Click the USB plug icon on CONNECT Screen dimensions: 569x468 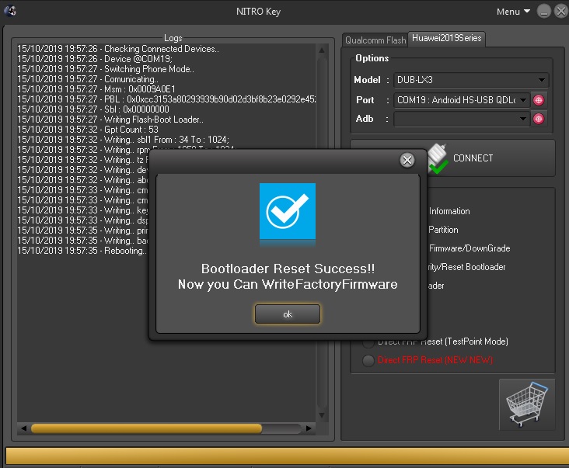point(438,158)
